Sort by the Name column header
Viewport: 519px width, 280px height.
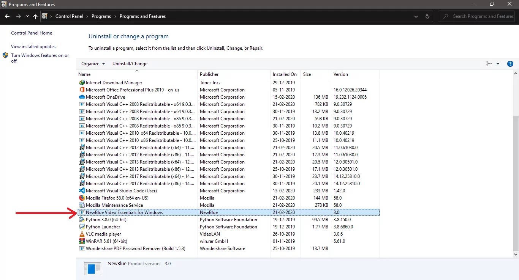tap(137, 74)
